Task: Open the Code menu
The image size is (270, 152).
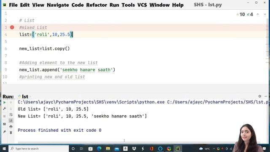Action: tap(78, 5)
